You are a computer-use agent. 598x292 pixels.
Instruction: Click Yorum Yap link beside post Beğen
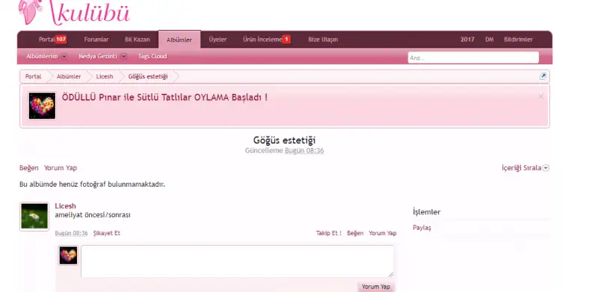[383, 233]
